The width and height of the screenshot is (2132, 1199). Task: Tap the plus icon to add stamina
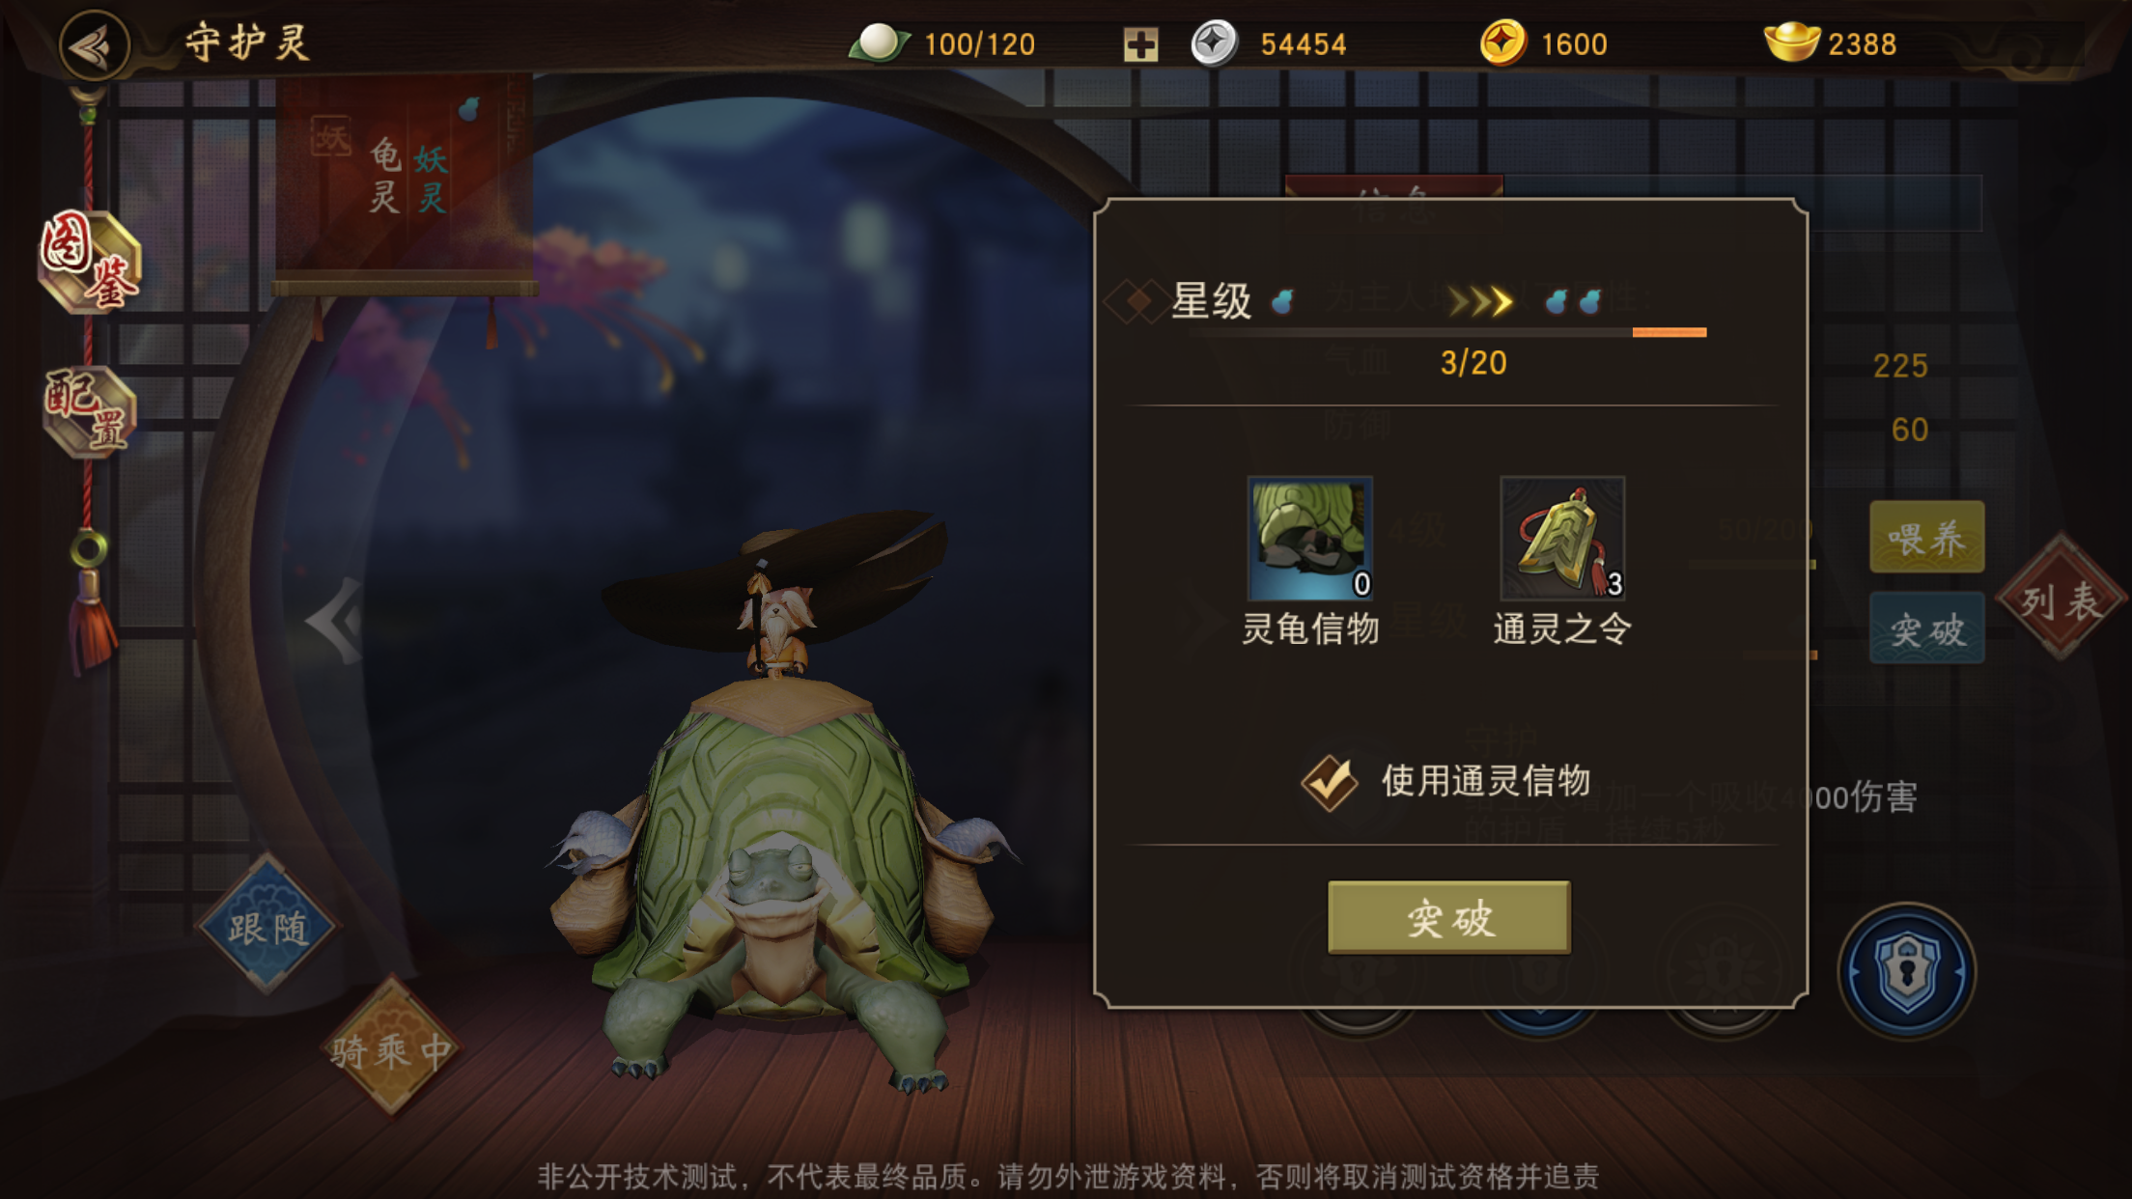pyautogui.click(x=1140, y=44)
